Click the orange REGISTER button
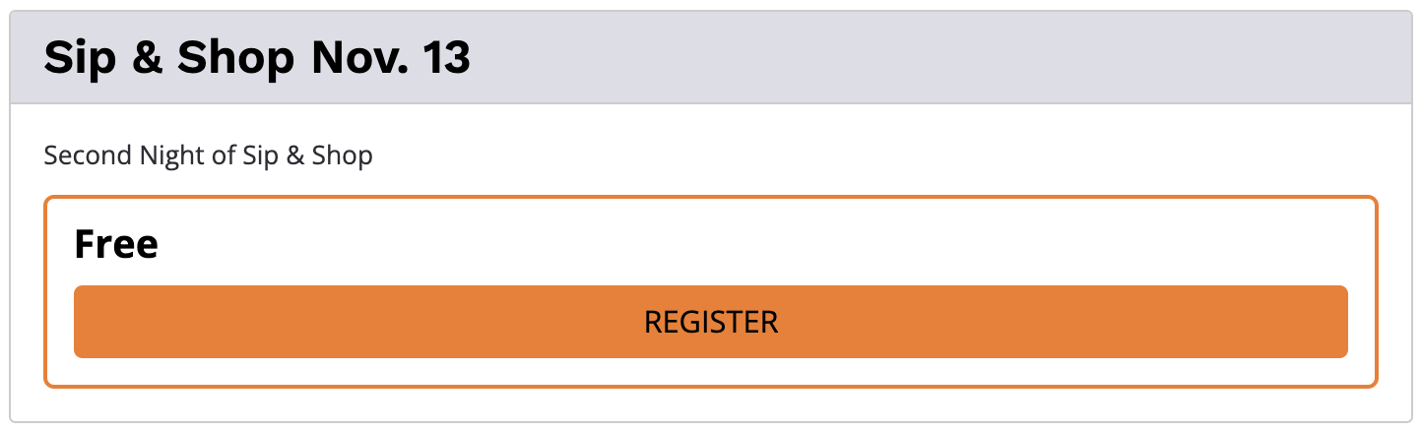Image resolution: width=1422 pixels, height=431 pixels. [x=710, y=322]
